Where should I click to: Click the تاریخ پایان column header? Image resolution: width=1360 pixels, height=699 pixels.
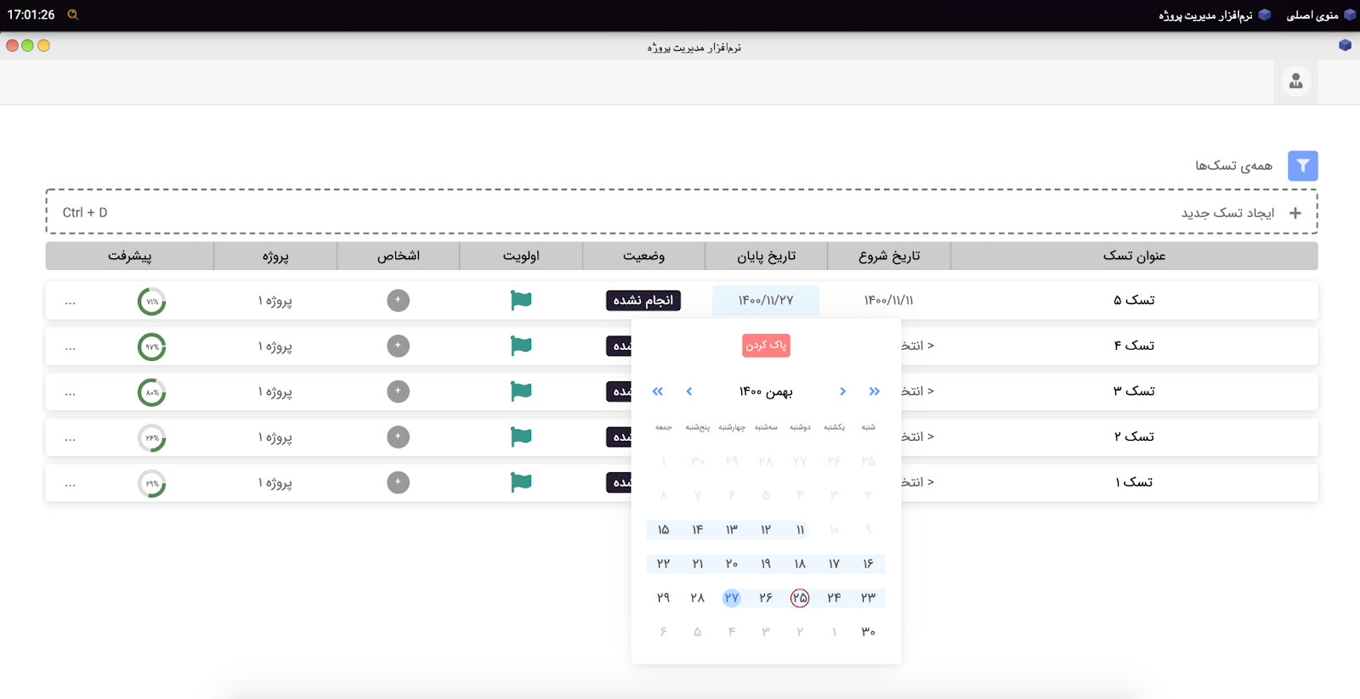(766, 256)
